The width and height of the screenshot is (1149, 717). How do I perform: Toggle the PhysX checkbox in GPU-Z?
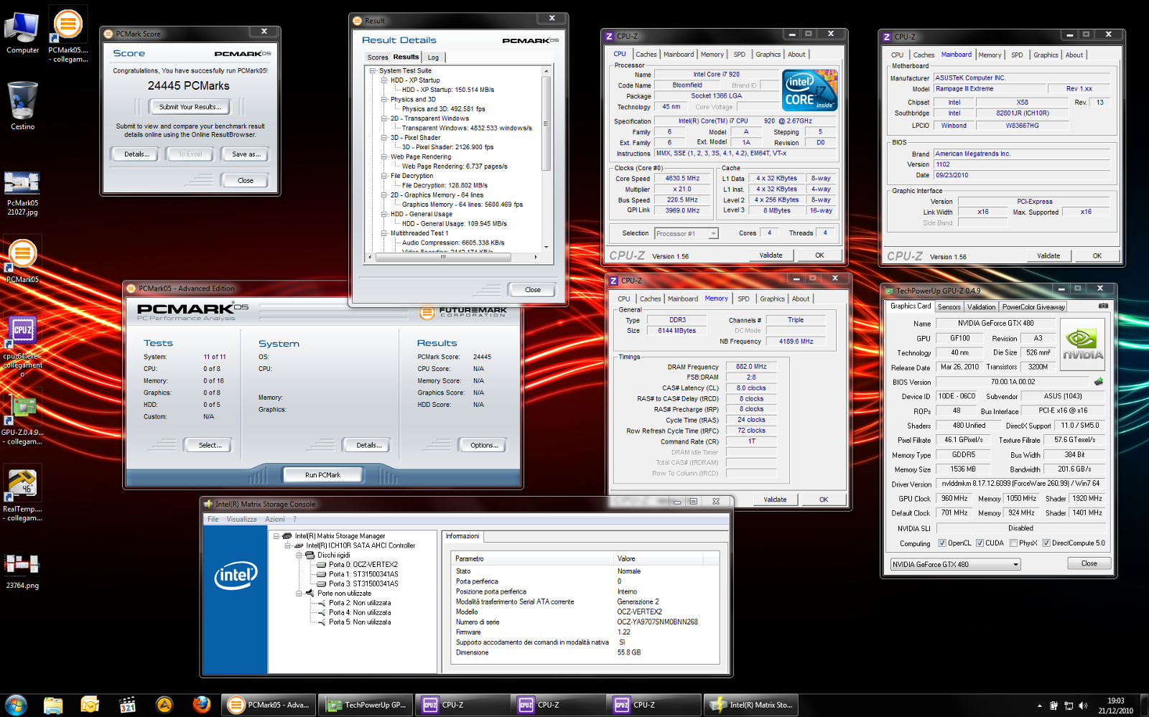tap(1013, 543)
